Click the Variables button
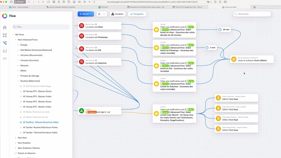 (117, 14)
